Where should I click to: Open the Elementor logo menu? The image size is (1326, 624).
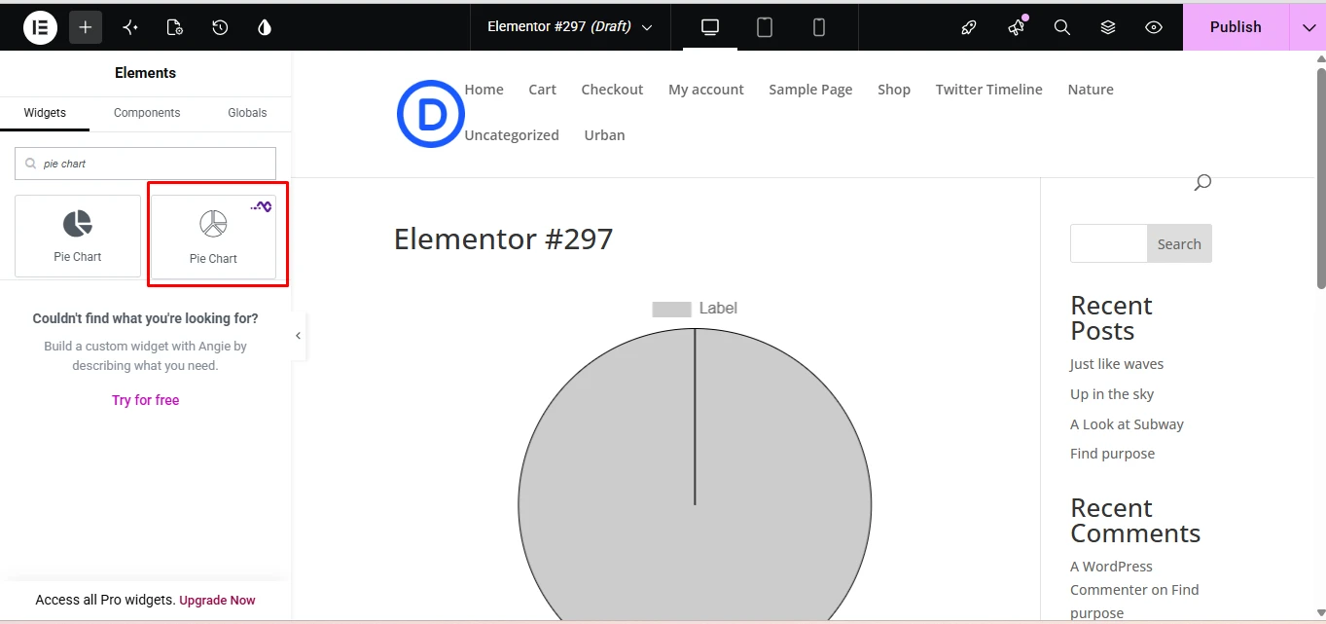tap(40, 27)
